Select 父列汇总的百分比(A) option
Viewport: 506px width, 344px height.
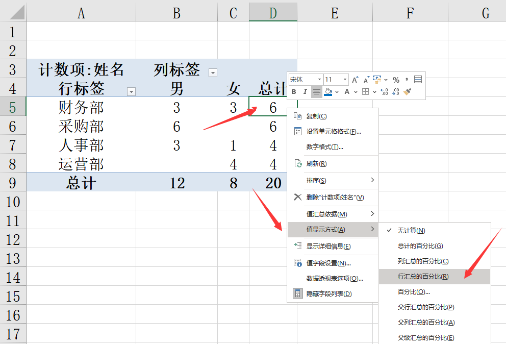(435, 323)
